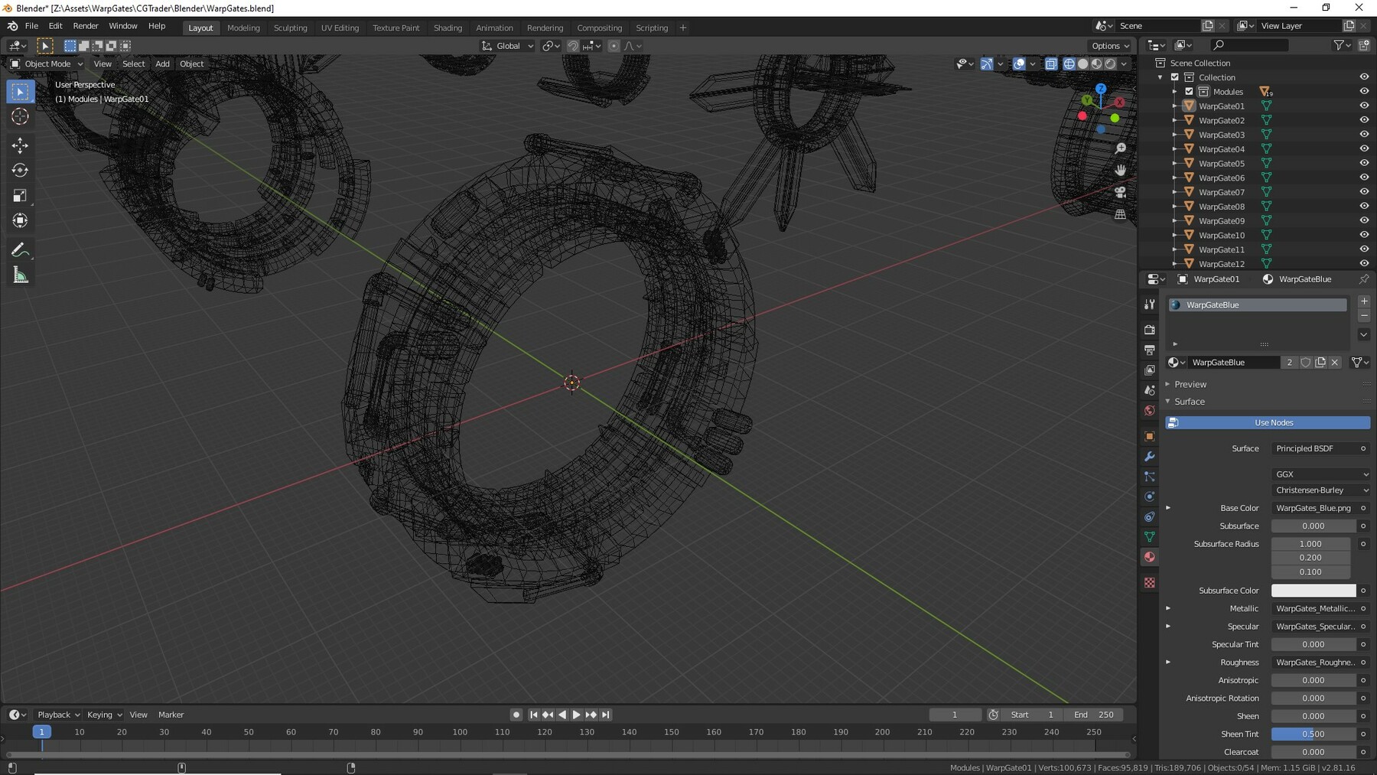Uncheck the Modules collection checkbox
This screenshot has height=775, width=1377.
[x=1189, y=91]
